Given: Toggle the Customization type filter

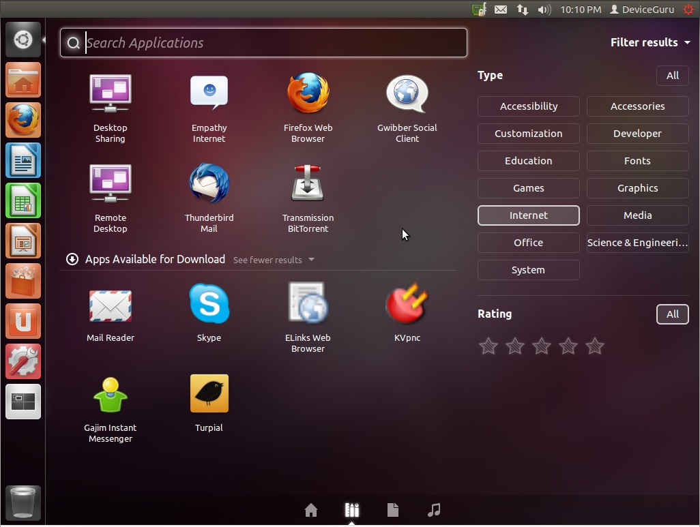Looking at the screenshot, I should pos(529,134).
